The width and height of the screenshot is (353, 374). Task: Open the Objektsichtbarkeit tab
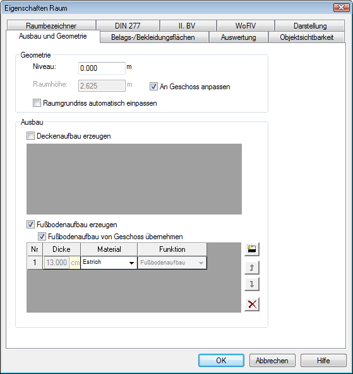click(x=306, y=37)
